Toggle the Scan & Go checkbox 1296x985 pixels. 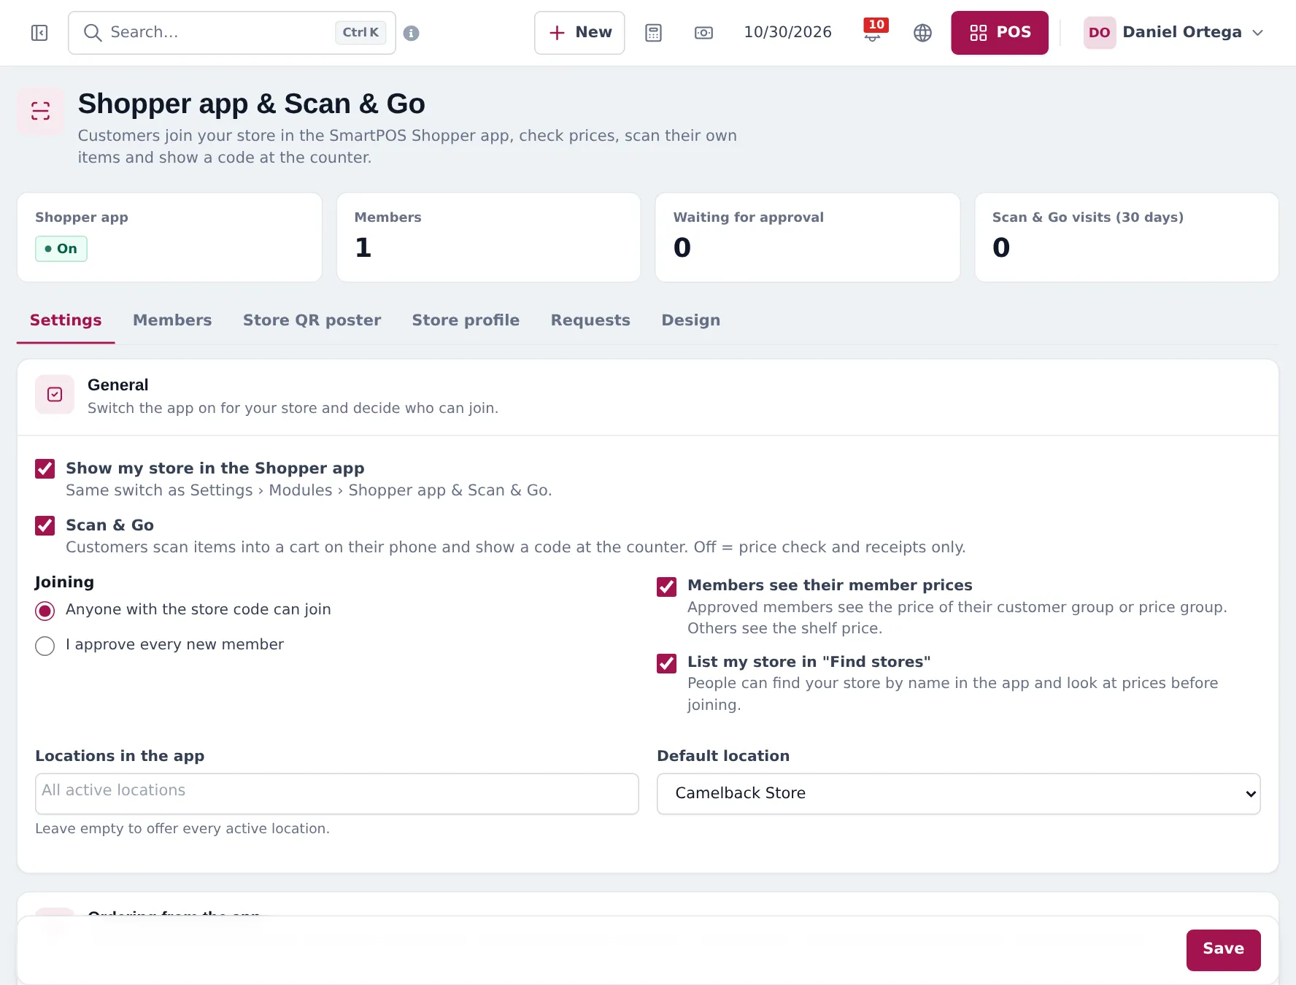coord(45,525)
